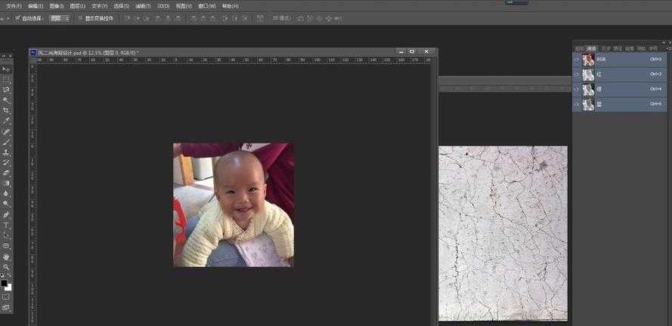Screen dimensions: 672x326
Task: Select the Zoom magnifier tool
Action: coord(7,267)
